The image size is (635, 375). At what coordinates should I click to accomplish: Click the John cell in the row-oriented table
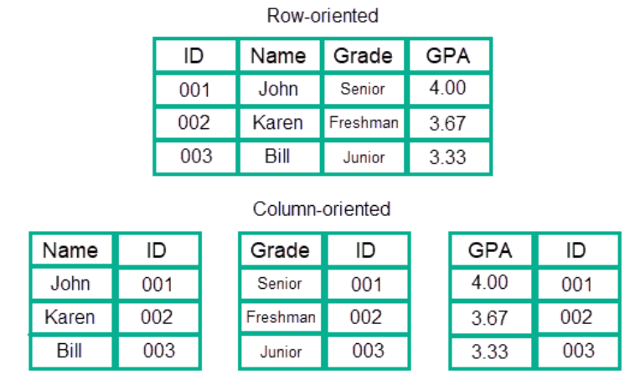[x=278, y=89]
